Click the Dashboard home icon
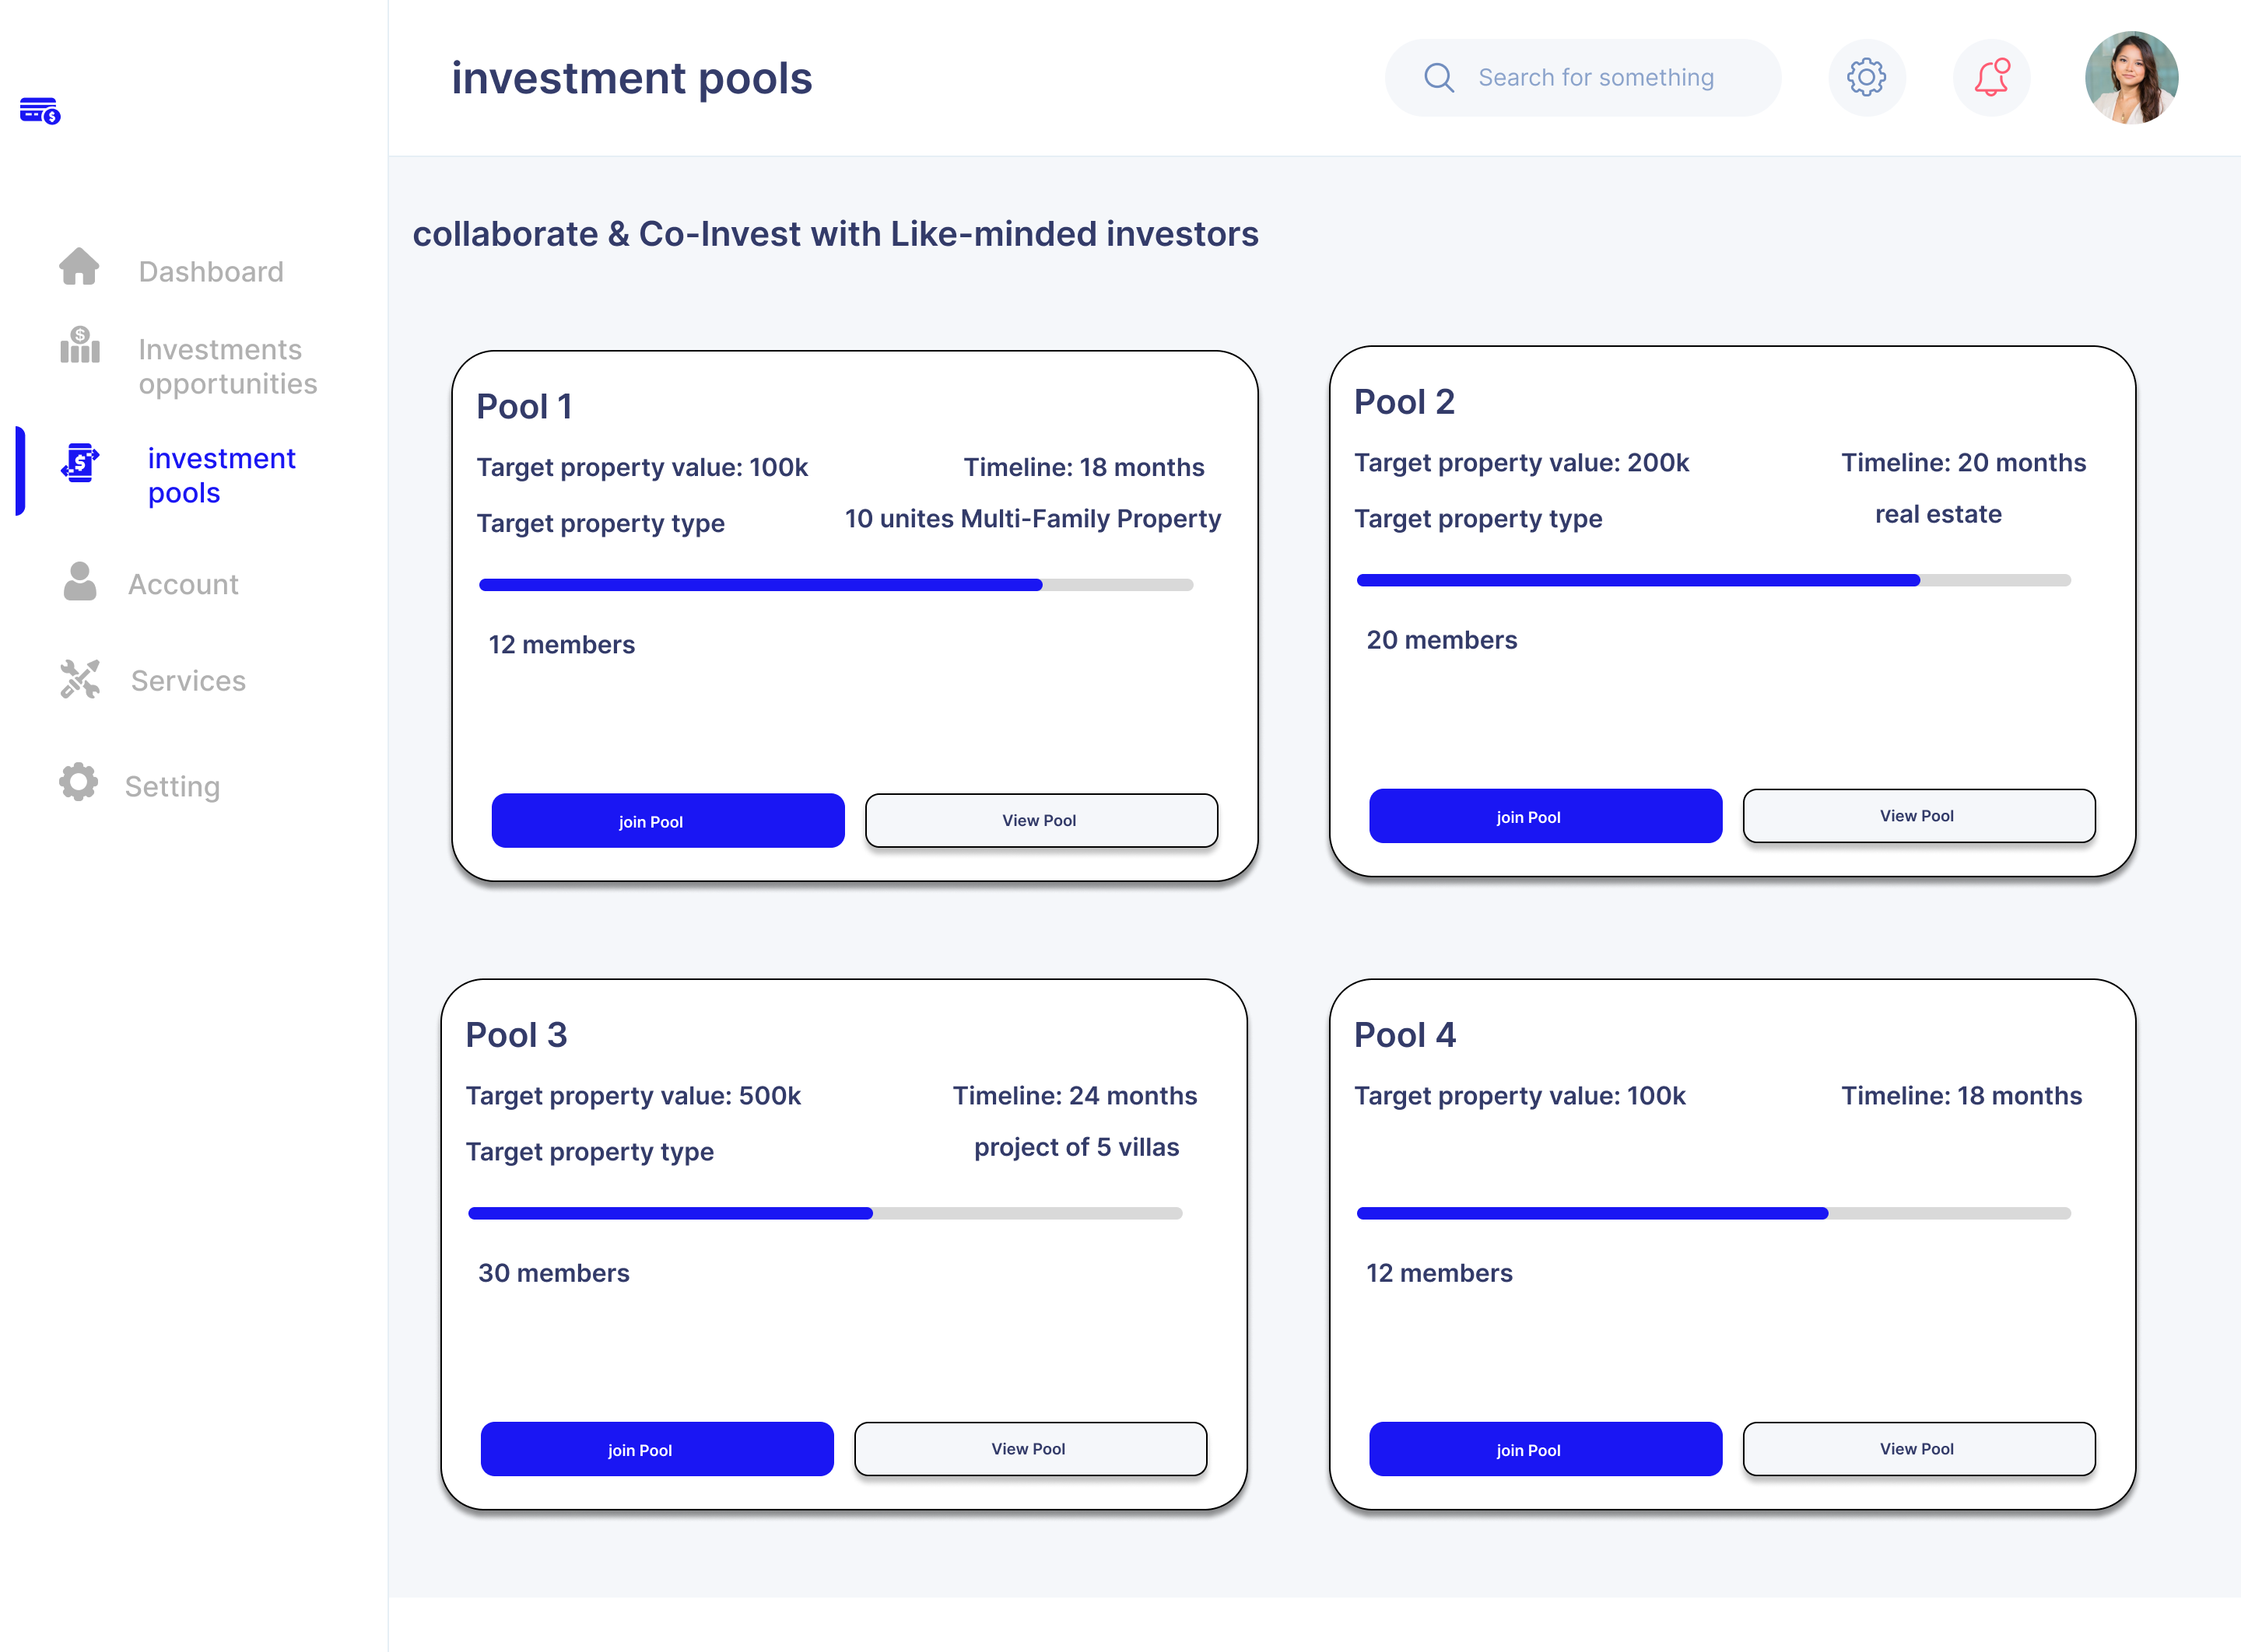This screenshot has width=2241, height=1652. [79, 267]
